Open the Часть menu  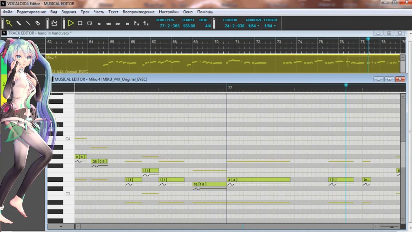tap(99, 12)
